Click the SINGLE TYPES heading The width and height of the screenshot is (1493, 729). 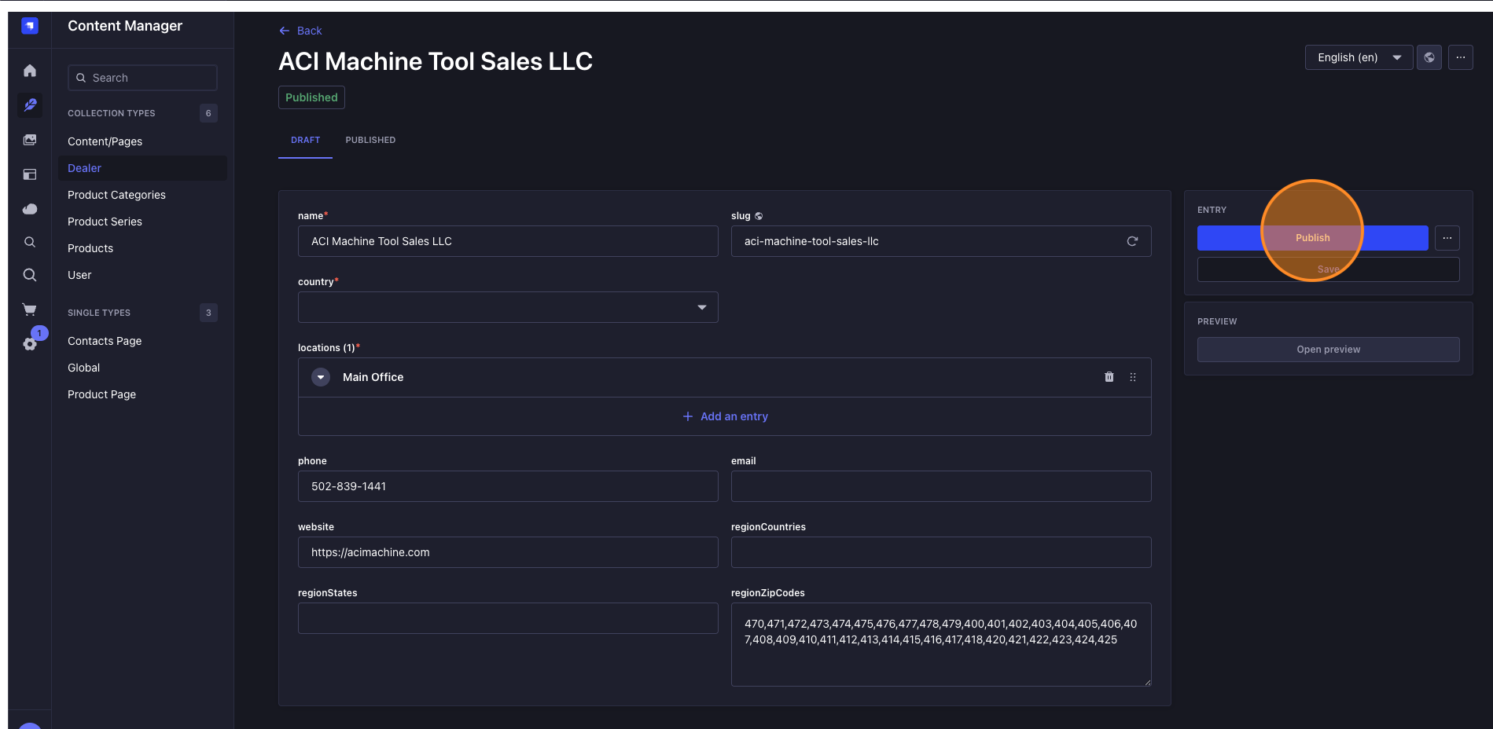point(99,313)
